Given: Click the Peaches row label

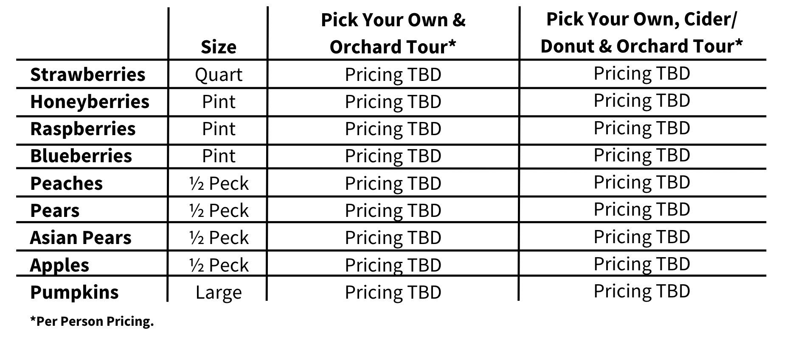Looking at the screenshot, I should tap(67, 183).
